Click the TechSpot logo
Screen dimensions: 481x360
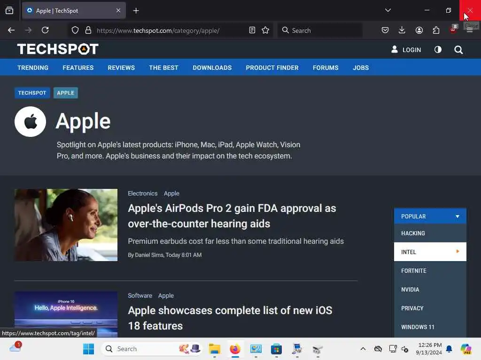[58, 49]
